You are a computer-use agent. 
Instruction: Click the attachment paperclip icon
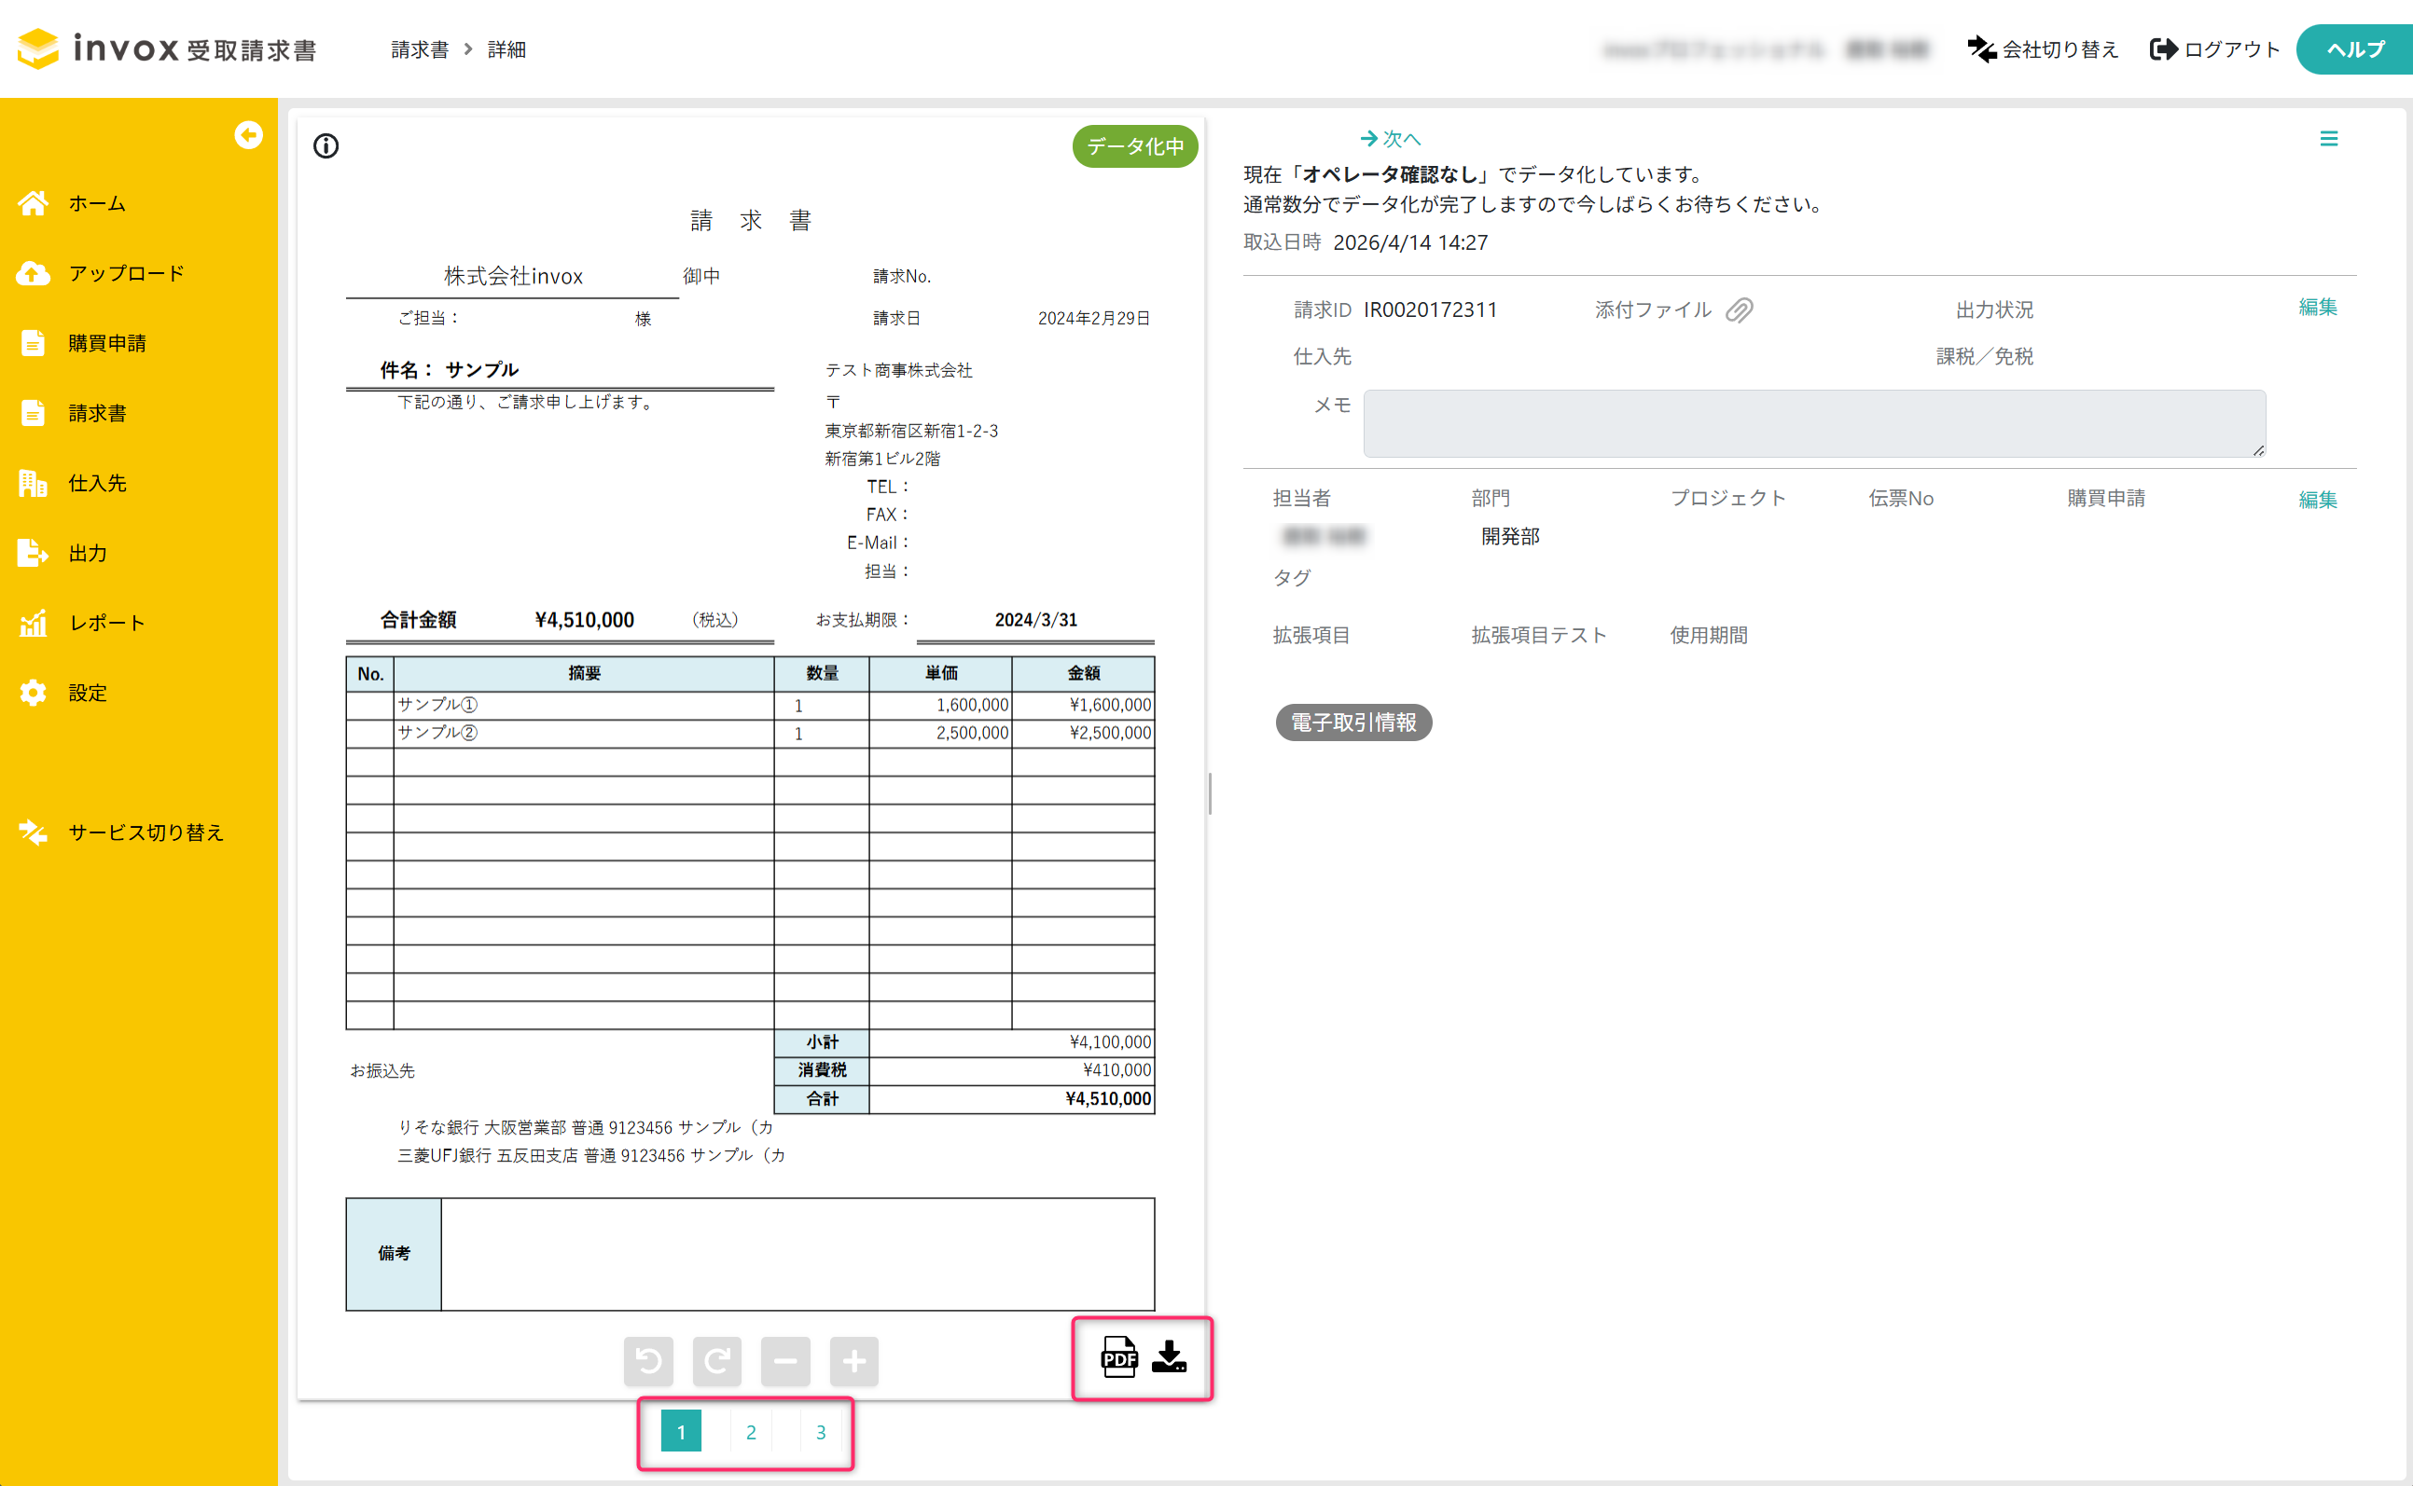pos(1740,310)
